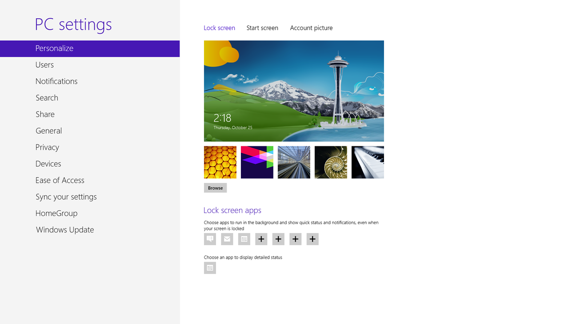576x324 pixels.
Task: Open the Users settings section
Action: point(45,64)
